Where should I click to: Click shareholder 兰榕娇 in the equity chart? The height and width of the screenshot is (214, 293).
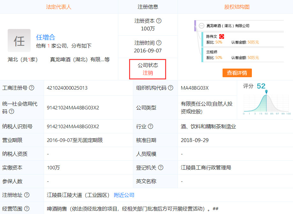[212, 52]
